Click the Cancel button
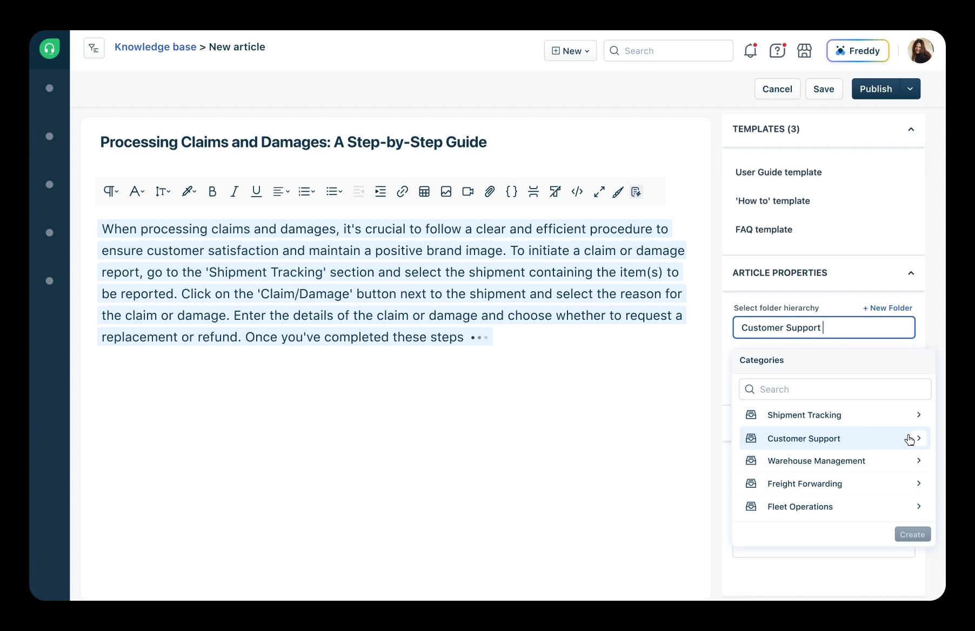 (777, 89)
